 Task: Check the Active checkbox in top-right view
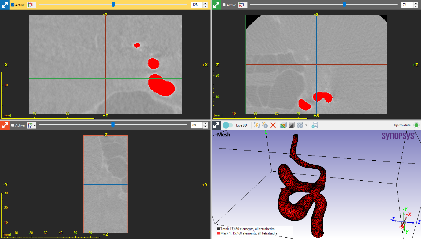coord(224,5)
